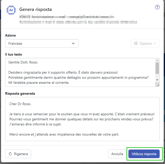Click inside the Il tuo testo field
The height and width of the screenshot is (164, 165).
pyautogui.click(x=80, y=72)
